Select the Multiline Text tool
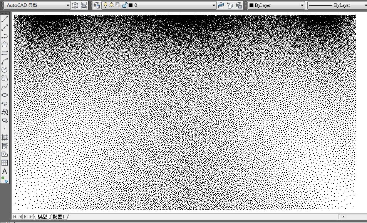Screen dimensions: 367x223 5,171
